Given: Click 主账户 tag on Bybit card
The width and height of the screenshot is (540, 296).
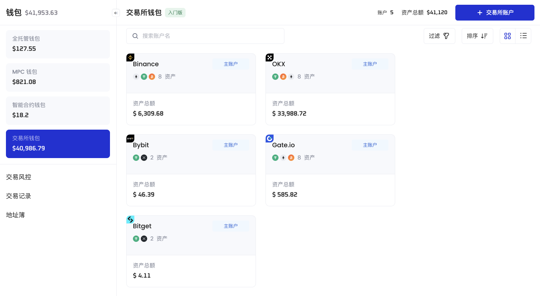Looking at the screenshot, I should tap(231, 145).
